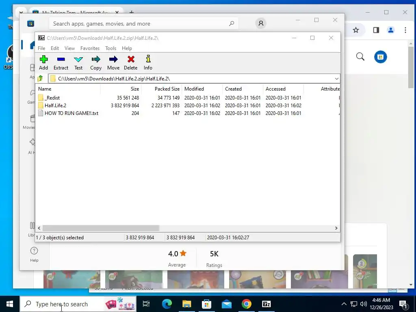
Task: Open the Microsoft Store account profile icon
Action: [x=261, y=23]
